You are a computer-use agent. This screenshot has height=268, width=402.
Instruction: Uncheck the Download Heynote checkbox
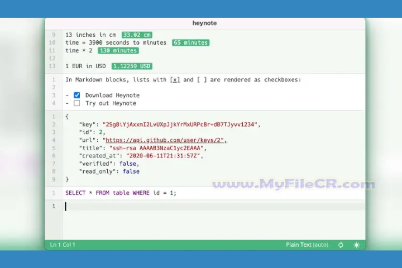(x=77, y=95)
